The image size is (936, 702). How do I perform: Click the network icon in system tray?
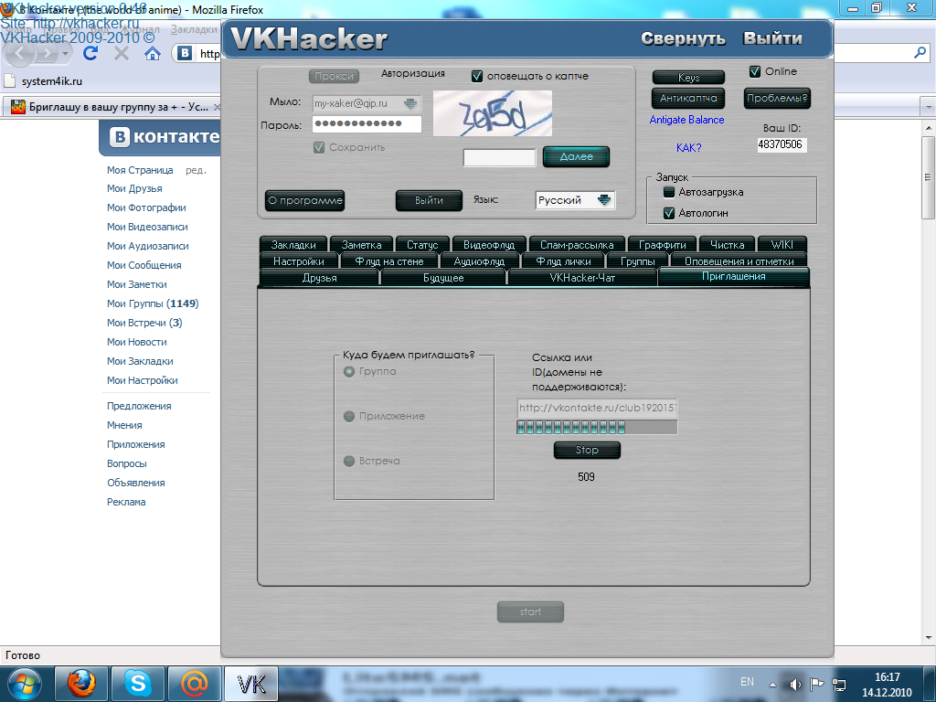click(839, 684)
